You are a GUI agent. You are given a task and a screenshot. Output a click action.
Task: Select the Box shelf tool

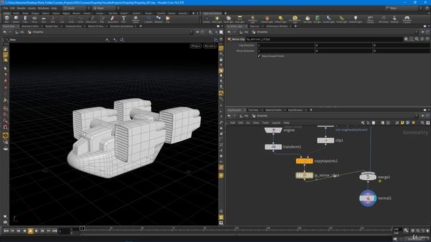[x=7, y=19]
